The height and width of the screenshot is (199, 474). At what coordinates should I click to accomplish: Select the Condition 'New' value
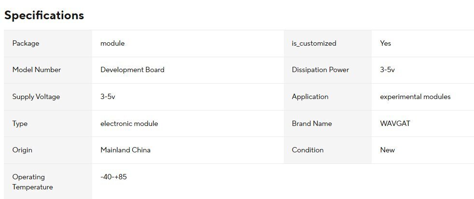click(387, 150)
